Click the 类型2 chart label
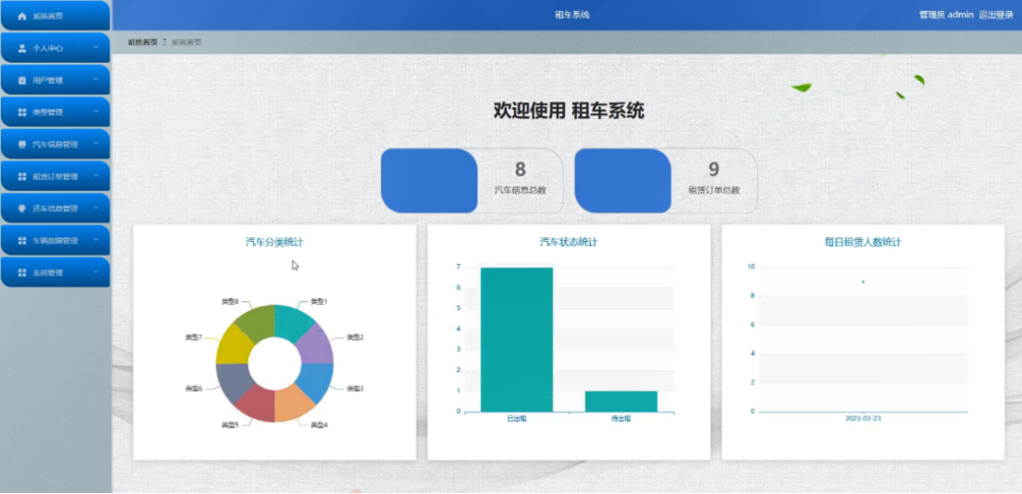The image size is (1022, 494). click(x=355, y=338)
